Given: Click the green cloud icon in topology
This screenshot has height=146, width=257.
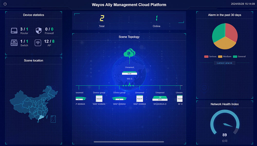Looking at the screenshot, I should [x=130, y=53].
